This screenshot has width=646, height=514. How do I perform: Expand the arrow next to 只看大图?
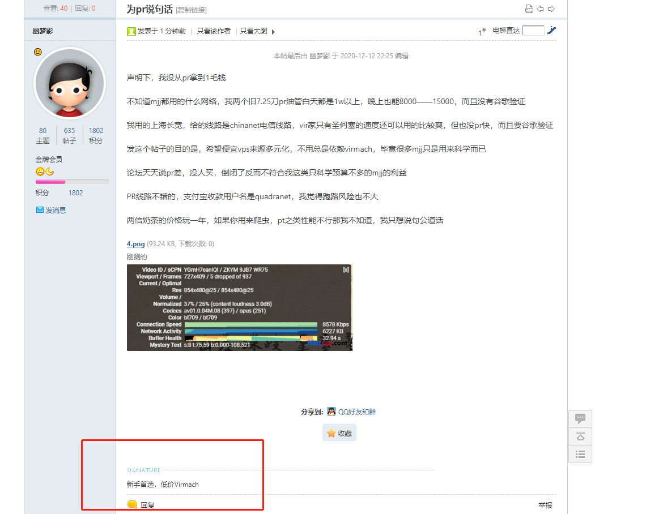[273, 32]
